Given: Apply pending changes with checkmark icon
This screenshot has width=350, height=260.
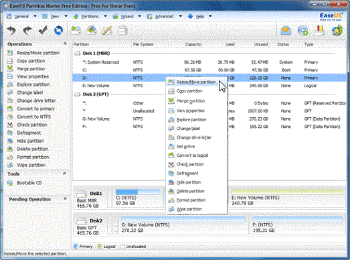Looking at the screenshot, I should coord(43,30).
